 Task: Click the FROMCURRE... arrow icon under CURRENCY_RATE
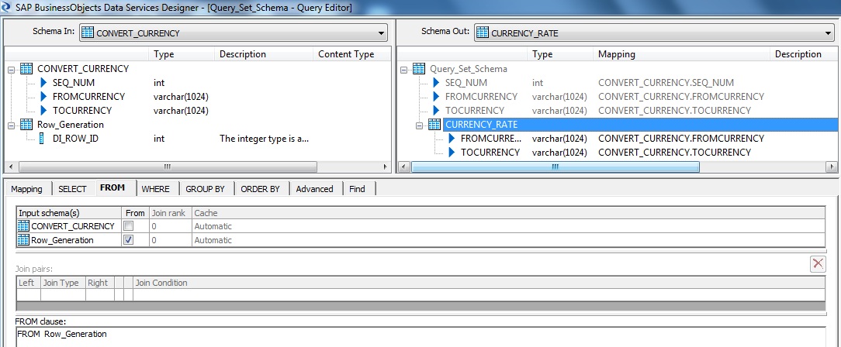coord(452,138)
